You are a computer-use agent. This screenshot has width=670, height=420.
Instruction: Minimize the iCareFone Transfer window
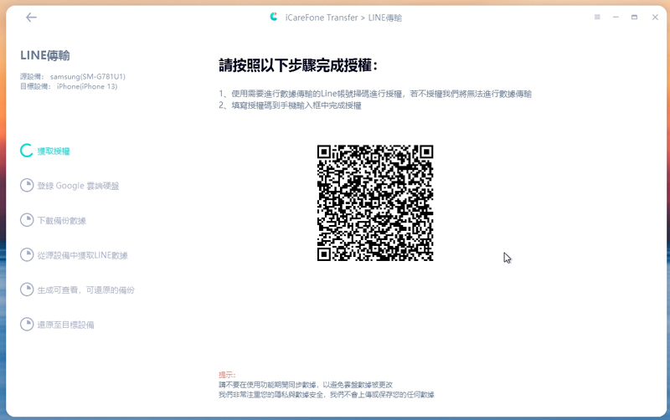pyautogui.click(x=616, y=17)
